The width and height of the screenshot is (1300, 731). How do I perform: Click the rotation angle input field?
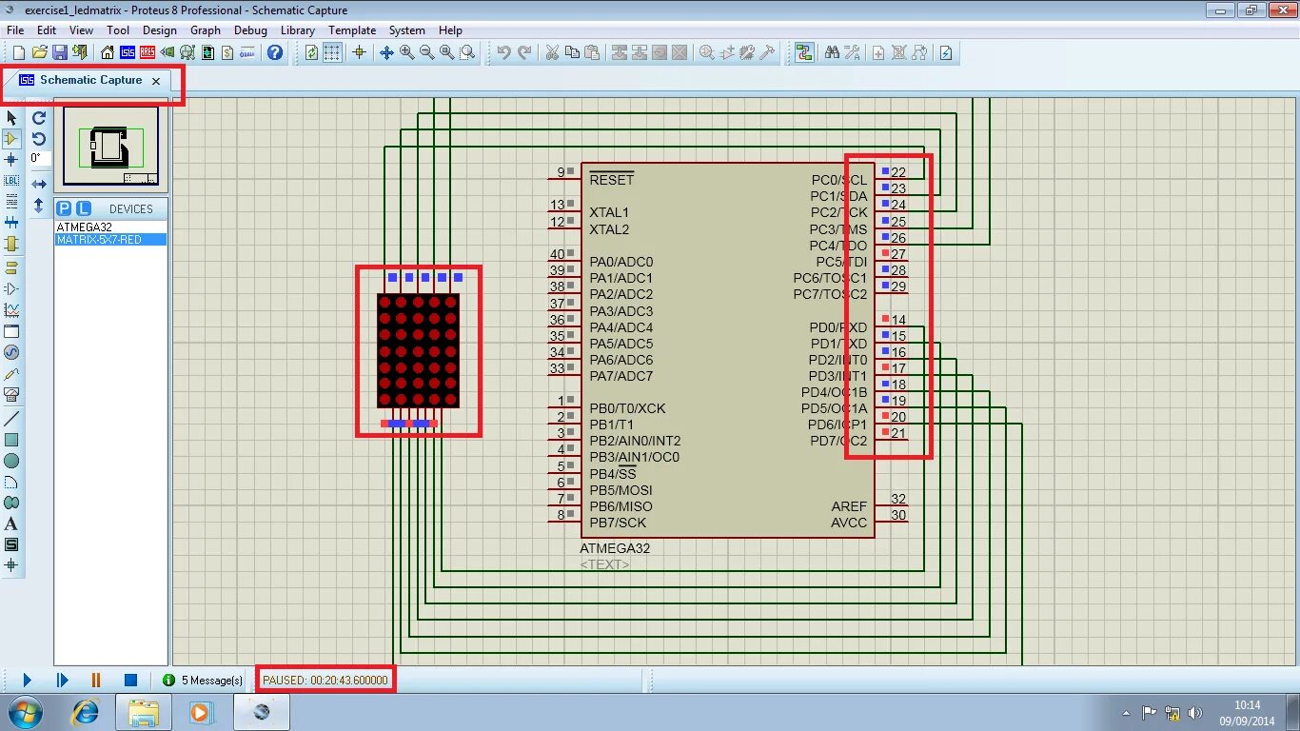(40, 159)
